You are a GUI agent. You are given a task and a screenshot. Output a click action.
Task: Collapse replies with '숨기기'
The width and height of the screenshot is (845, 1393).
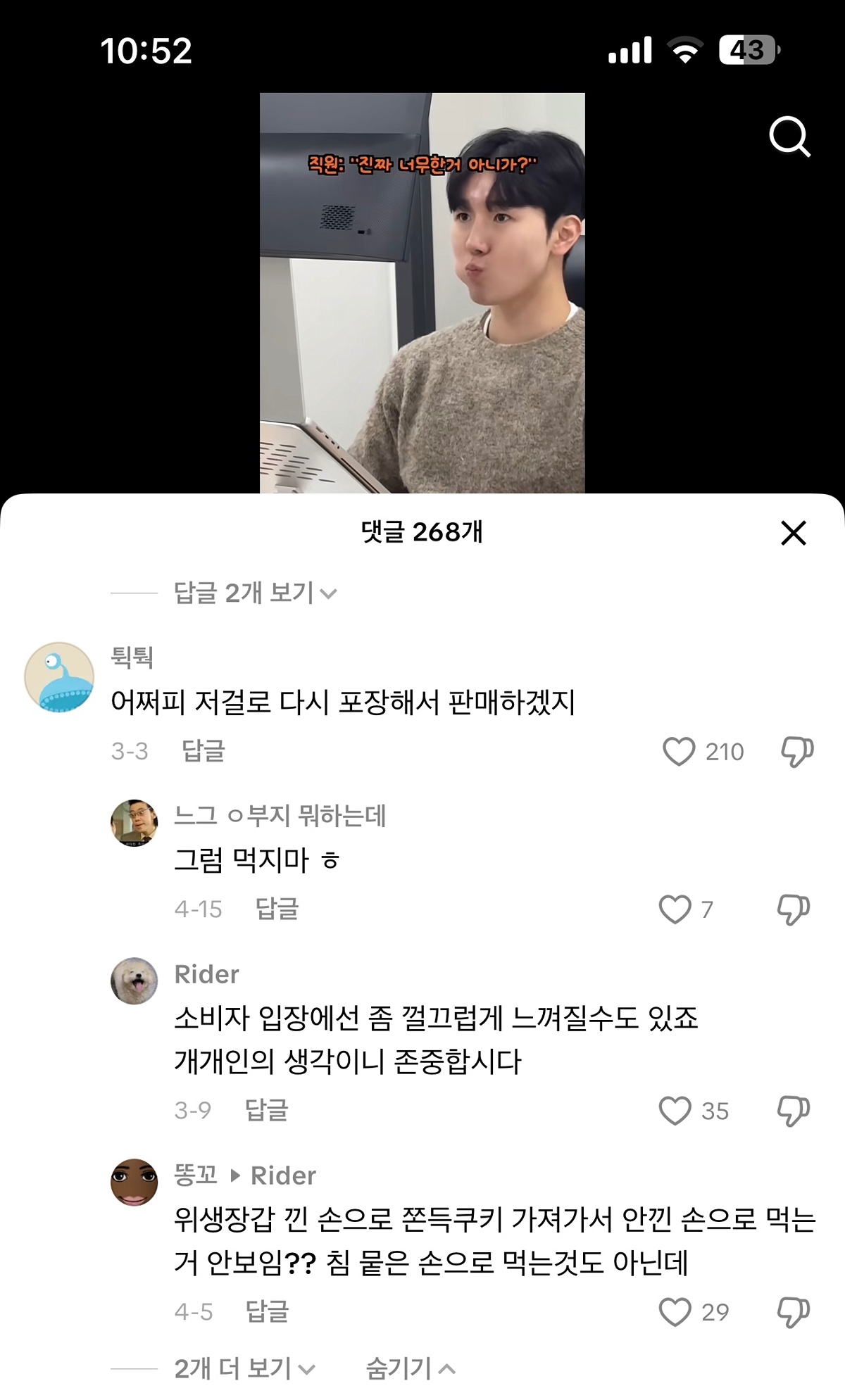(x=410, y=1368)
